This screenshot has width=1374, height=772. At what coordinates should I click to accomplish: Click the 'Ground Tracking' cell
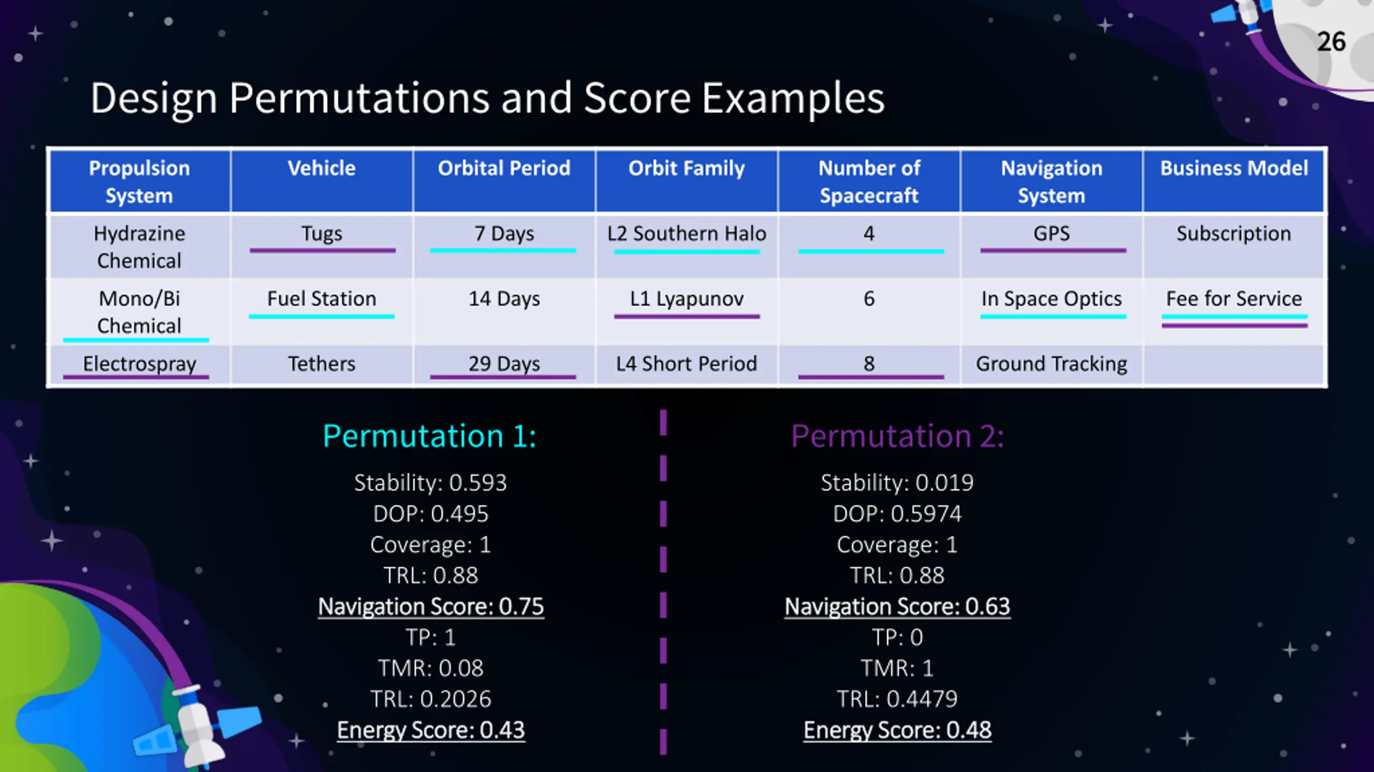click(x=1051, y=365)
